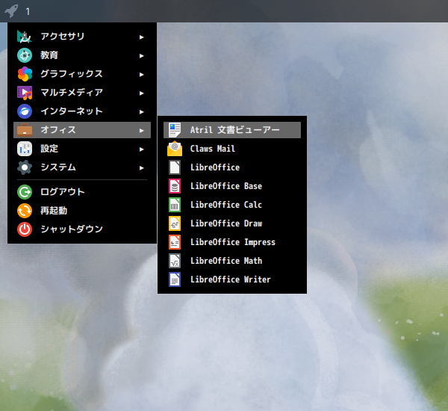Screen dimensions: 448x411
Task: Open the インターネット menu label
Action: pos(72,111)
